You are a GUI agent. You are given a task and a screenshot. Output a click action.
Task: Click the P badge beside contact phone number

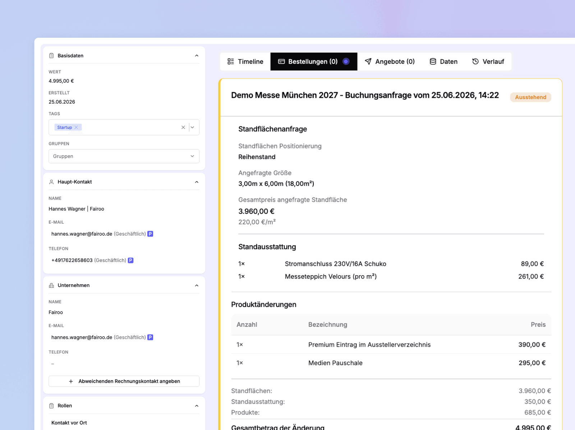[x=131, y=260]
